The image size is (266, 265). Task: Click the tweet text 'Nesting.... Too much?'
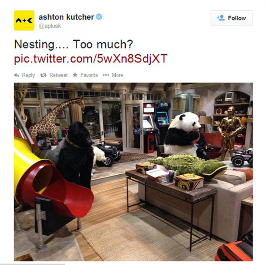pos(73,44)
